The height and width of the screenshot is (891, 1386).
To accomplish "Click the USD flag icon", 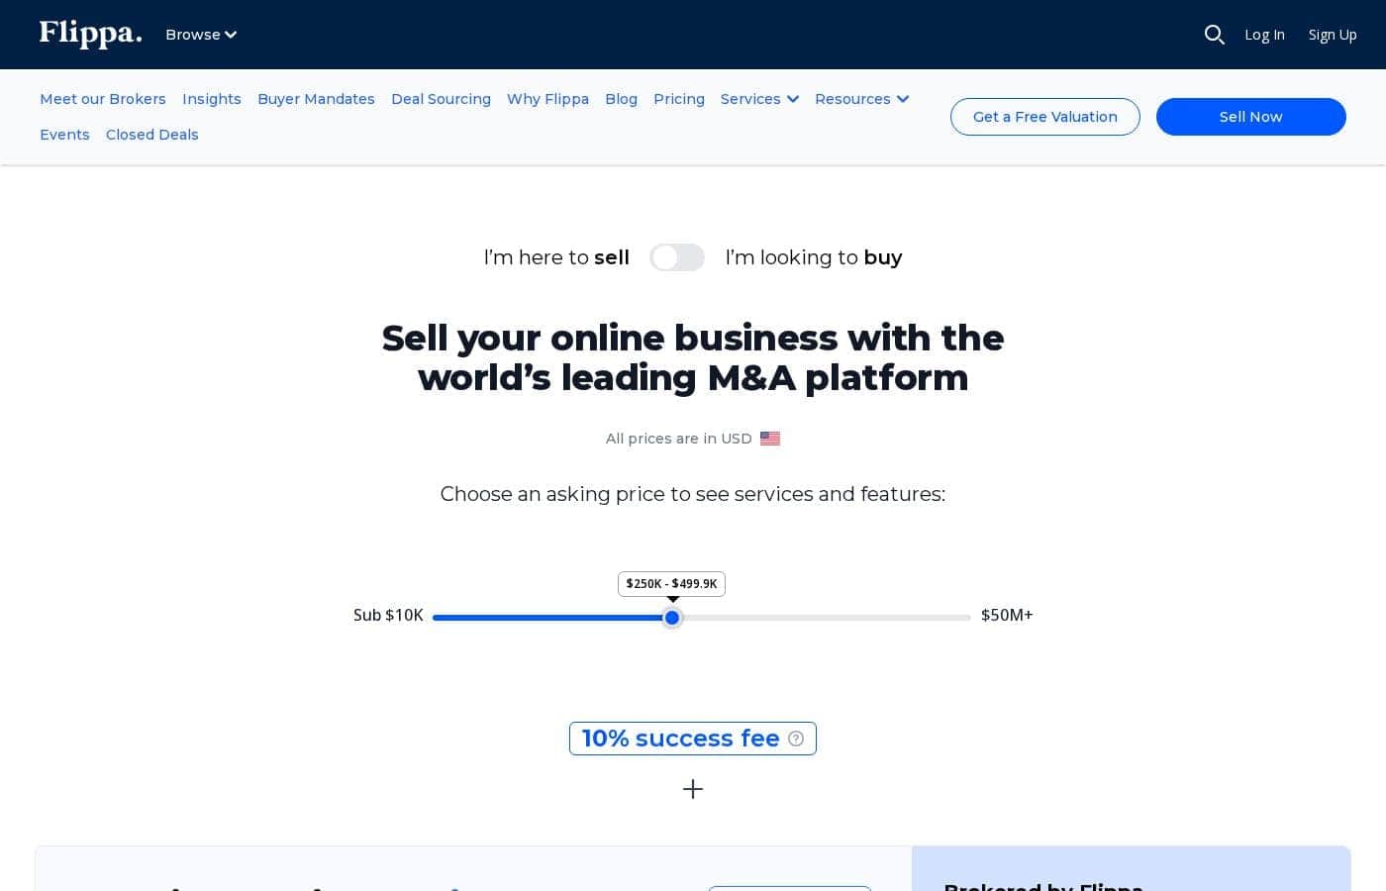I will 770,439.
